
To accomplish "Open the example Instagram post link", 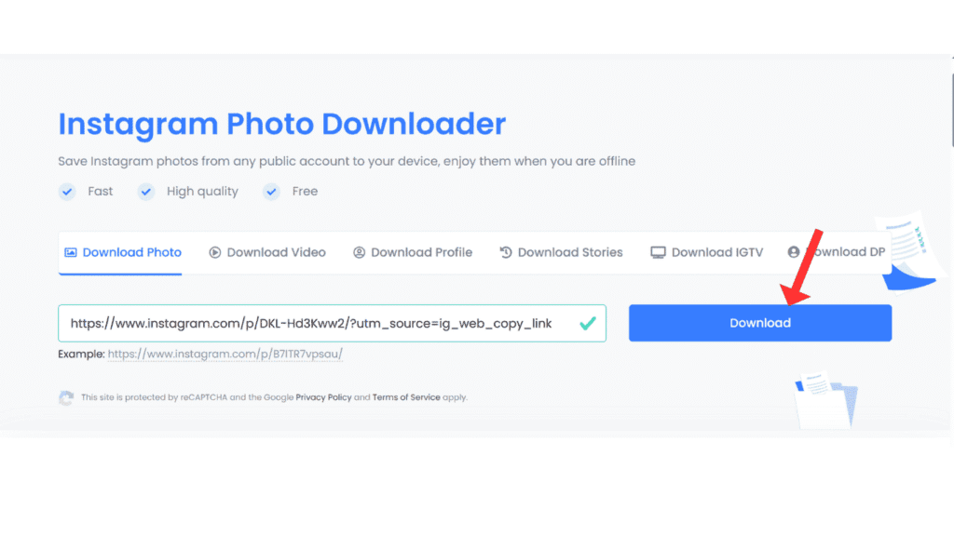I will [231, 355].
